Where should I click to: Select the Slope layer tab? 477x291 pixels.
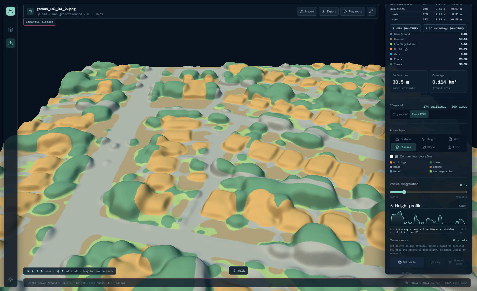428,147
